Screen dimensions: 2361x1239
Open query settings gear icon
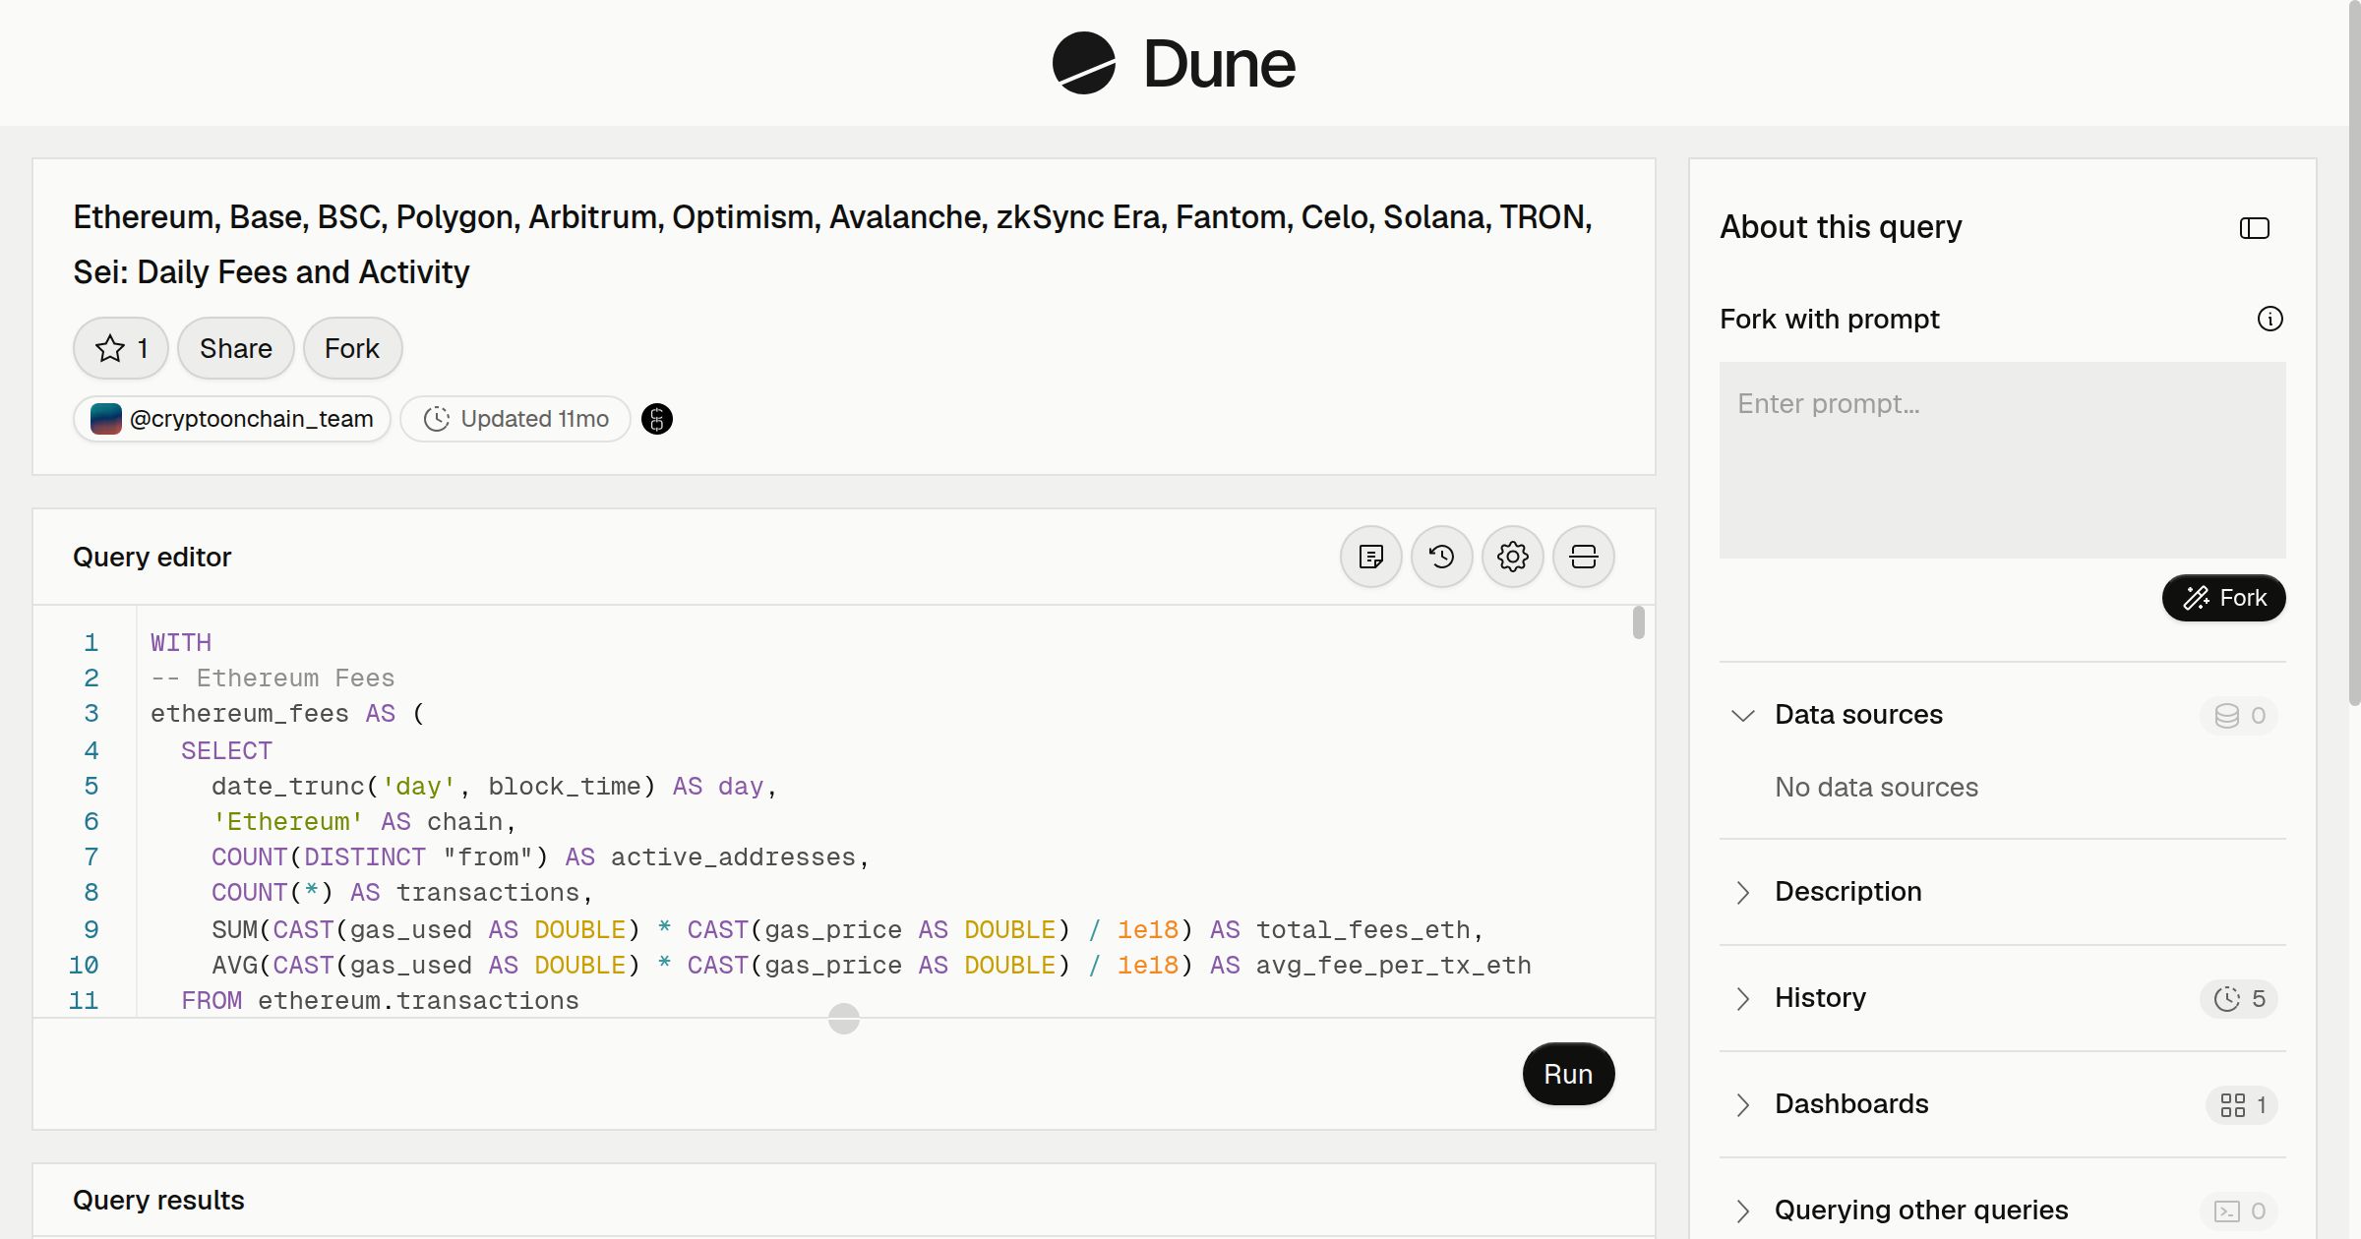click(1513, 557)
